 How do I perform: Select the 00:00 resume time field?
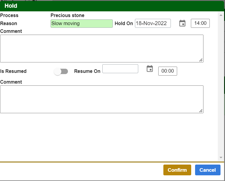pos(168,71)
